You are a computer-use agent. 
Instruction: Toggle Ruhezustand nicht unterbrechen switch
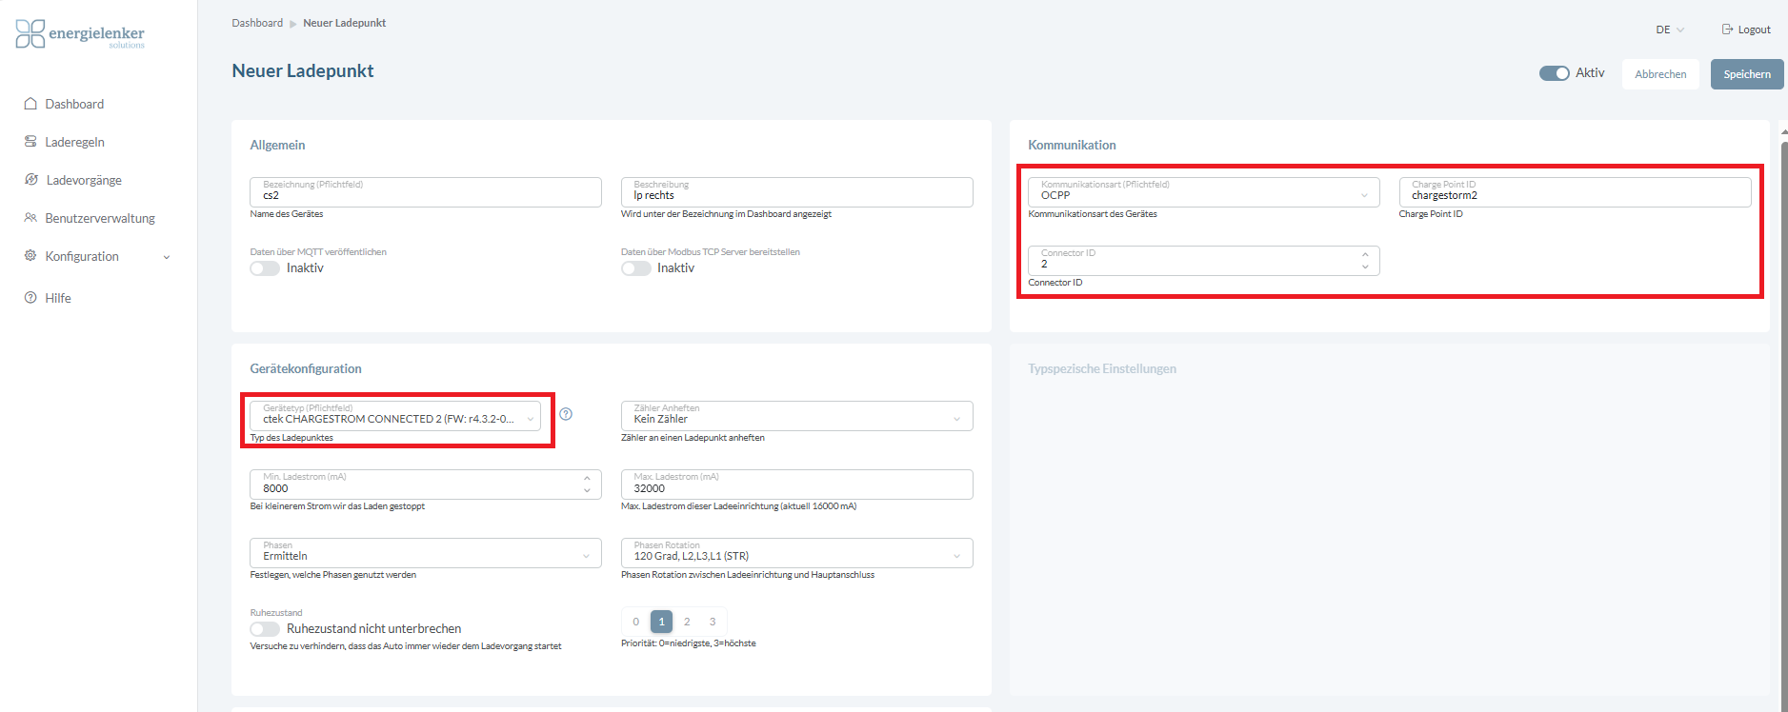[x=265, y=629]
